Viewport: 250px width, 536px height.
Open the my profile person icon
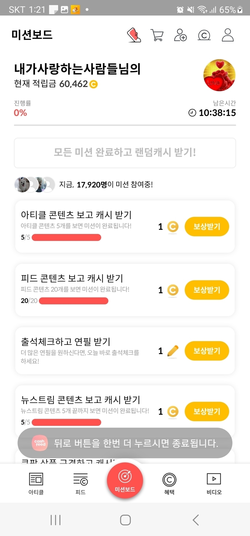[228, 35]
